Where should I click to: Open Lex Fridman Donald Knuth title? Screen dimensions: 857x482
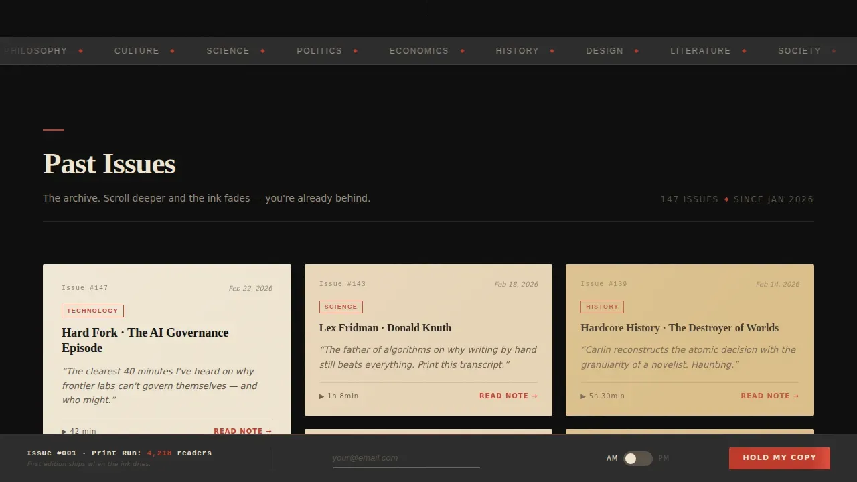point(385,328)
